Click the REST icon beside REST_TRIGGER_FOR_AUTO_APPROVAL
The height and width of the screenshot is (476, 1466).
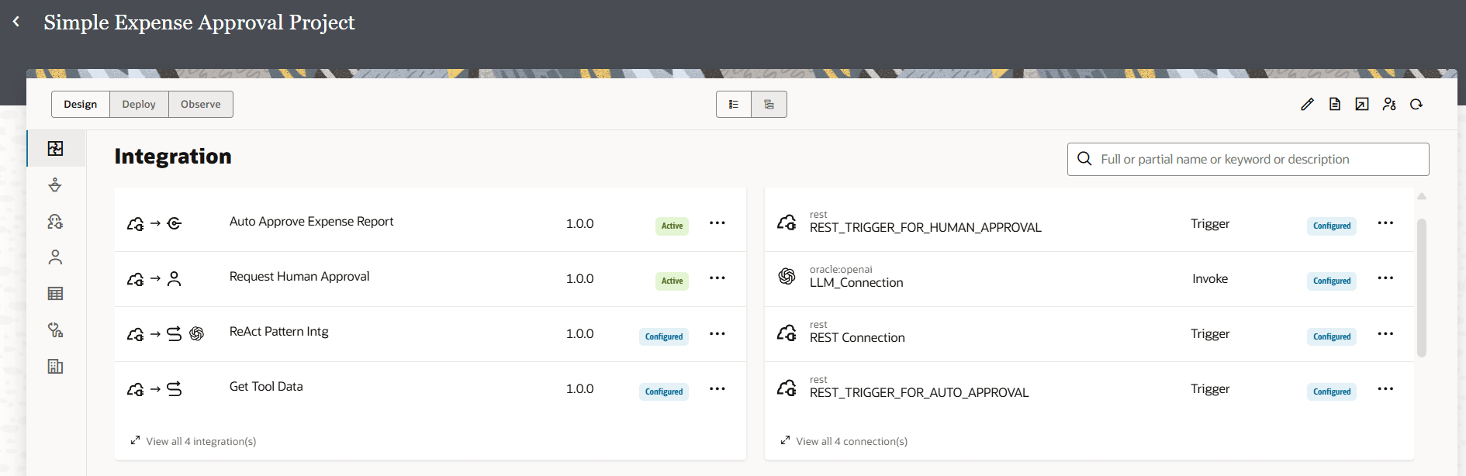pyautogui.click(x=787, y=388)
